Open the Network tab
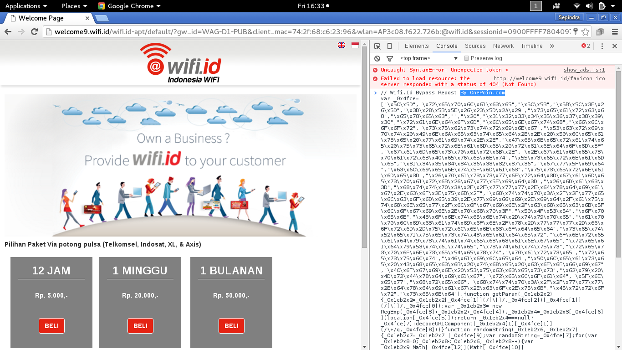622x350 pixels. coord(503,46)
